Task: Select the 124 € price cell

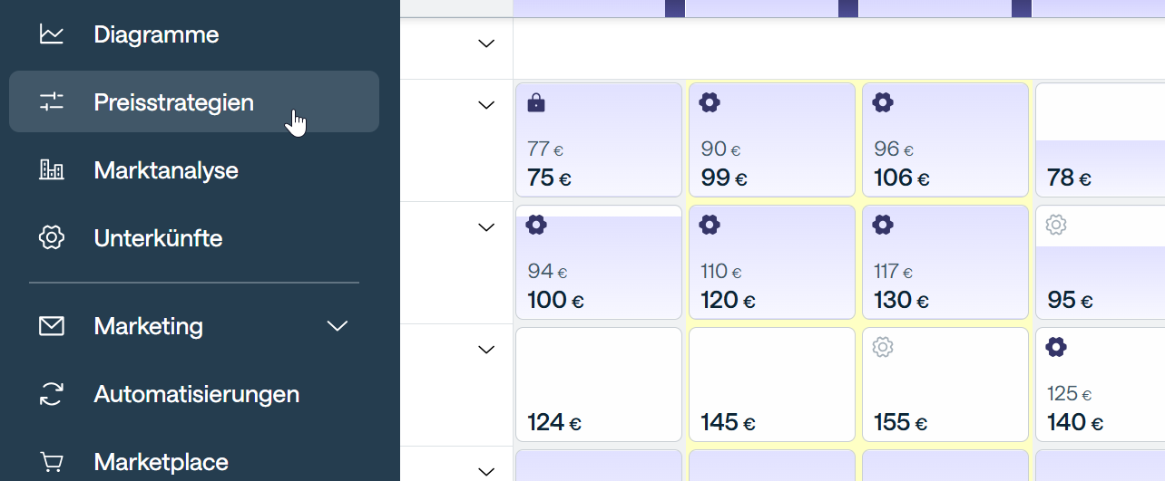Action: click(598, 385)
